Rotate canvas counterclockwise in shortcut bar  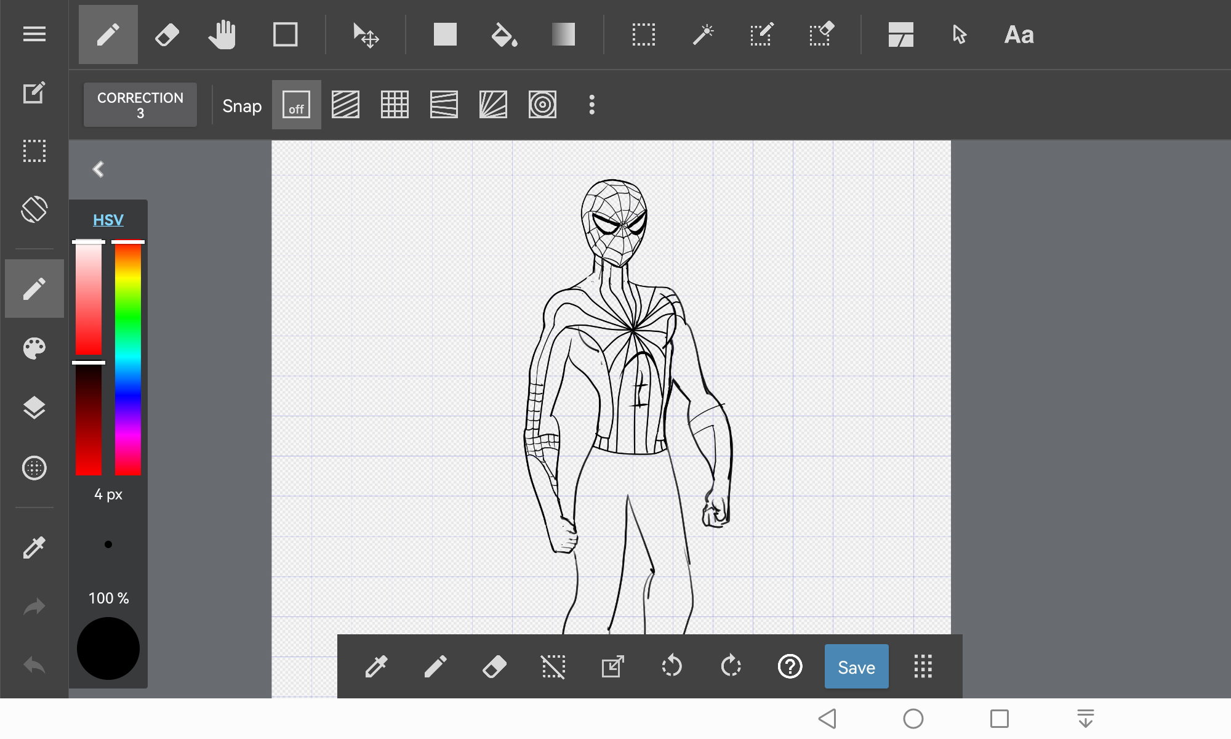[x=672, y=666]
